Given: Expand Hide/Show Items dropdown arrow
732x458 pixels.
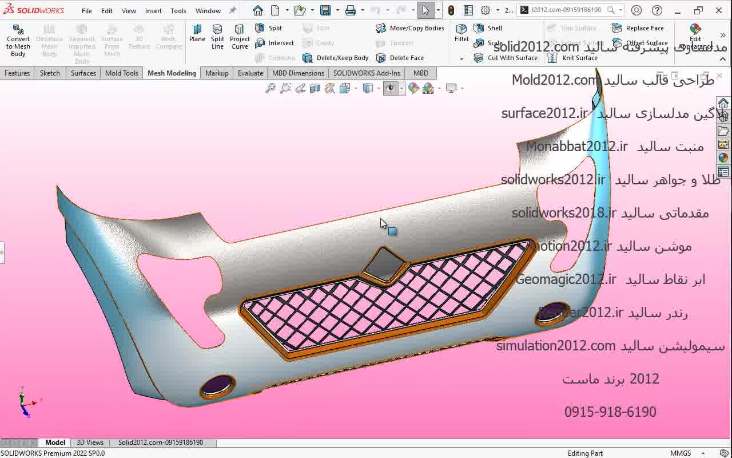Looking at the screenshot, I should pyautogui.click(x=401, y=88).
